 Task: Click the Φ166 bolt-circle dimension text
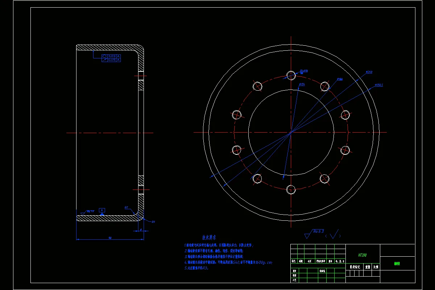point(340,79)
